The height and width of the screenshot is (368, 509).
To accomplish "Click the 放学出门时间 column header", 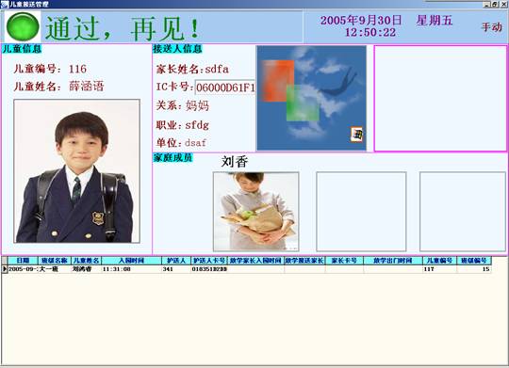I will coord(393,261).
